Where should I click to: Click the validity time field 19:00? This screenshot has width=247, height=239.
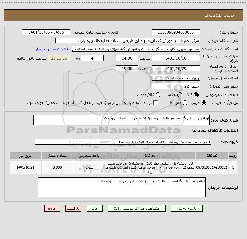coord(127,69)
